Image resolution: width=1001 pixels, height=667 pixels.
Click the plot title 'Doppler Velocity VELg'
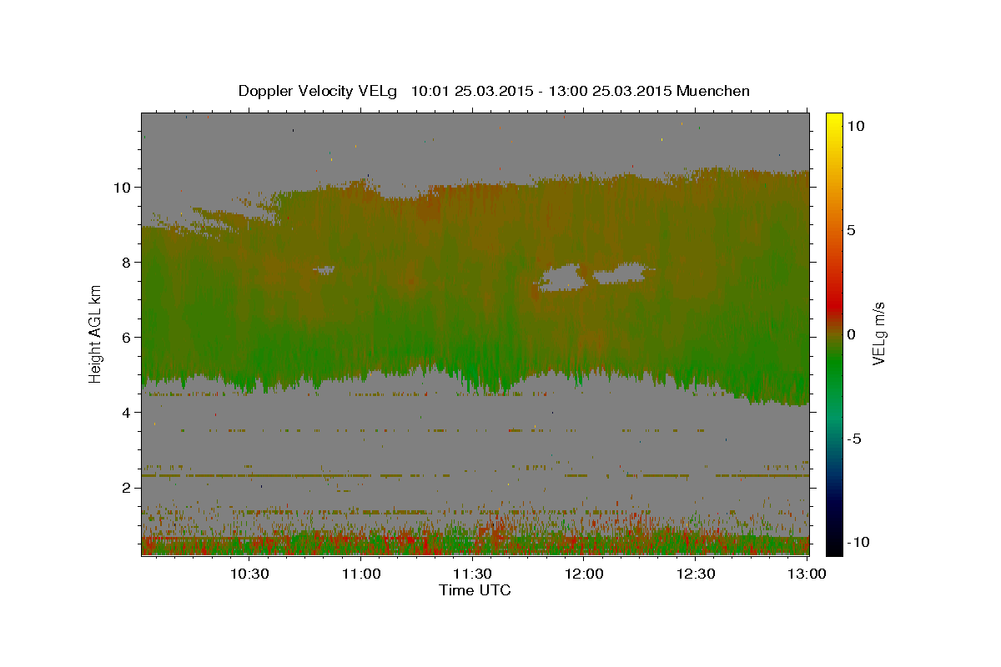318,91
